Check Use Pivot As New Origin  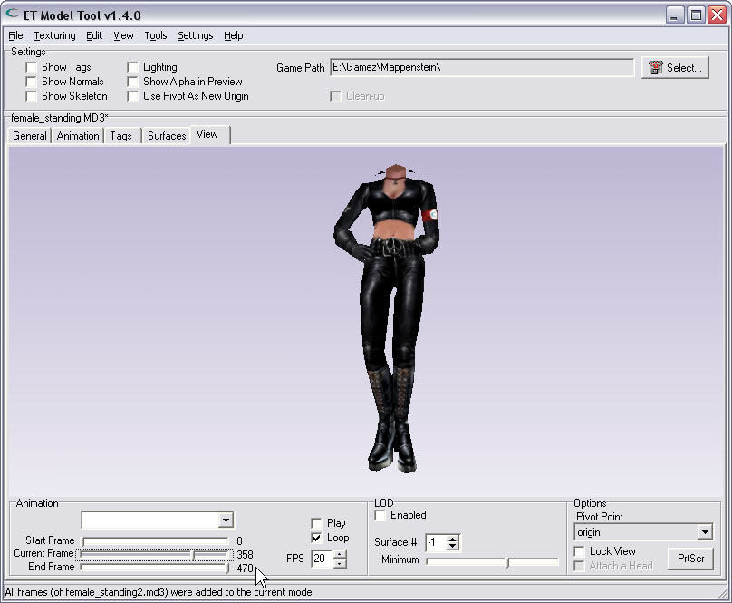(x=132, y=96)
